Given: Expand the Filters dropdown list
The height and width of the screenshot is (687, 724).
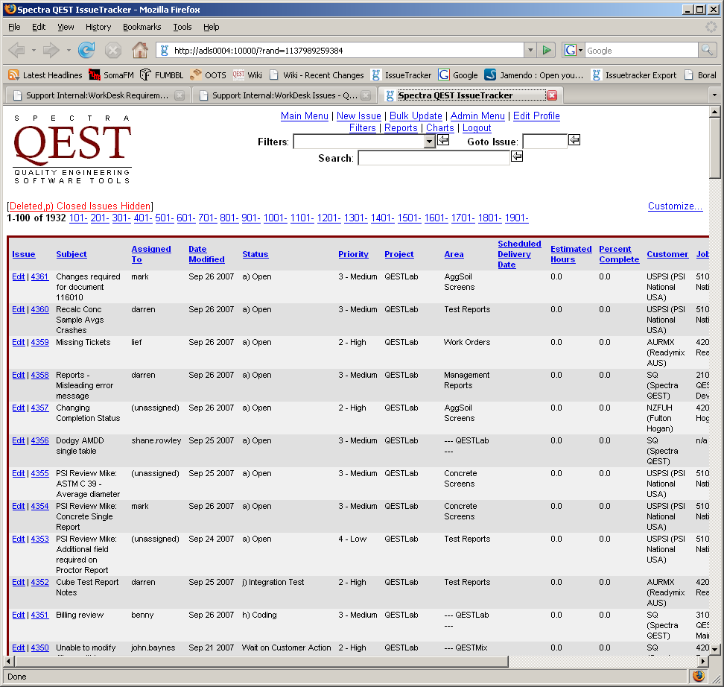Looking at the screenshot, I should click(x=429, y=142).
